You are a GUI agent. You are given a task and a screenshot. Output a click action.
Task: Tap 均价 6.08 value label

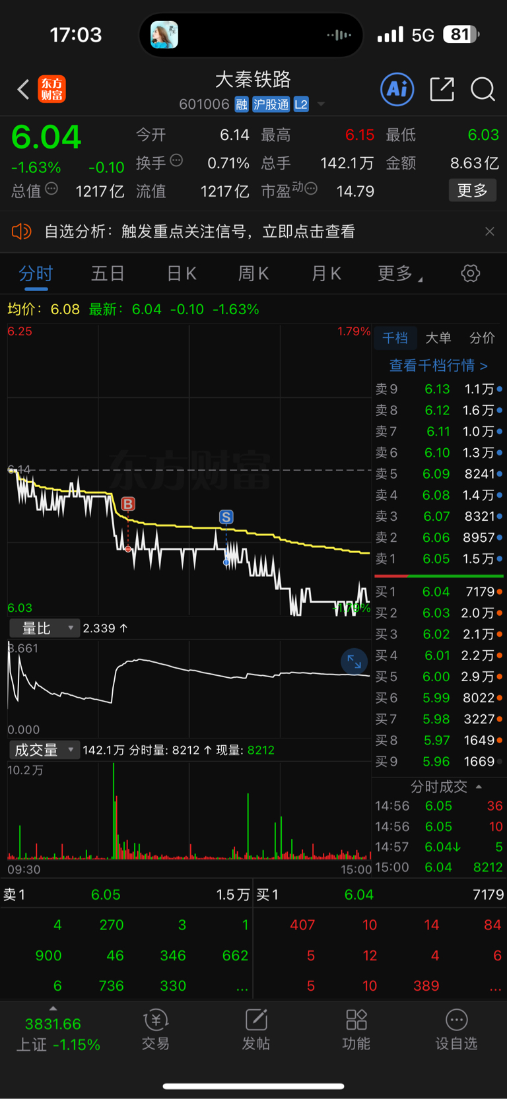pyautogui.click(x=44, y=309)
